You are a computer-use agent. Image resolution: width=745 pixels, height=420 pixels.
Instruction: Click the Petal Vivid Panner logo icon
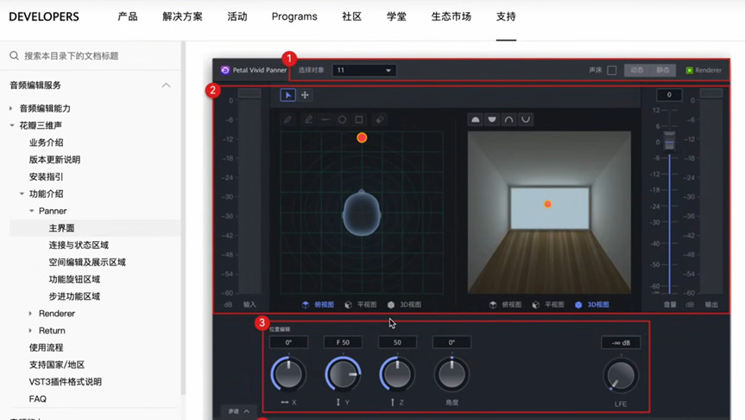pos(225,70)
